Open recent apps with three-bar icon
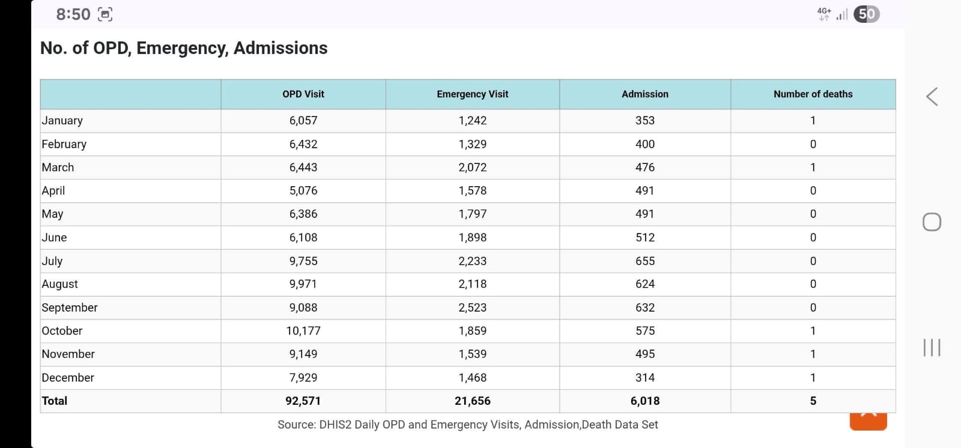 coord(932,347)
